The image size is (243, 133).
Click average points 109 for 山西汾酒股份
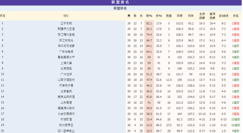point(179,80)
